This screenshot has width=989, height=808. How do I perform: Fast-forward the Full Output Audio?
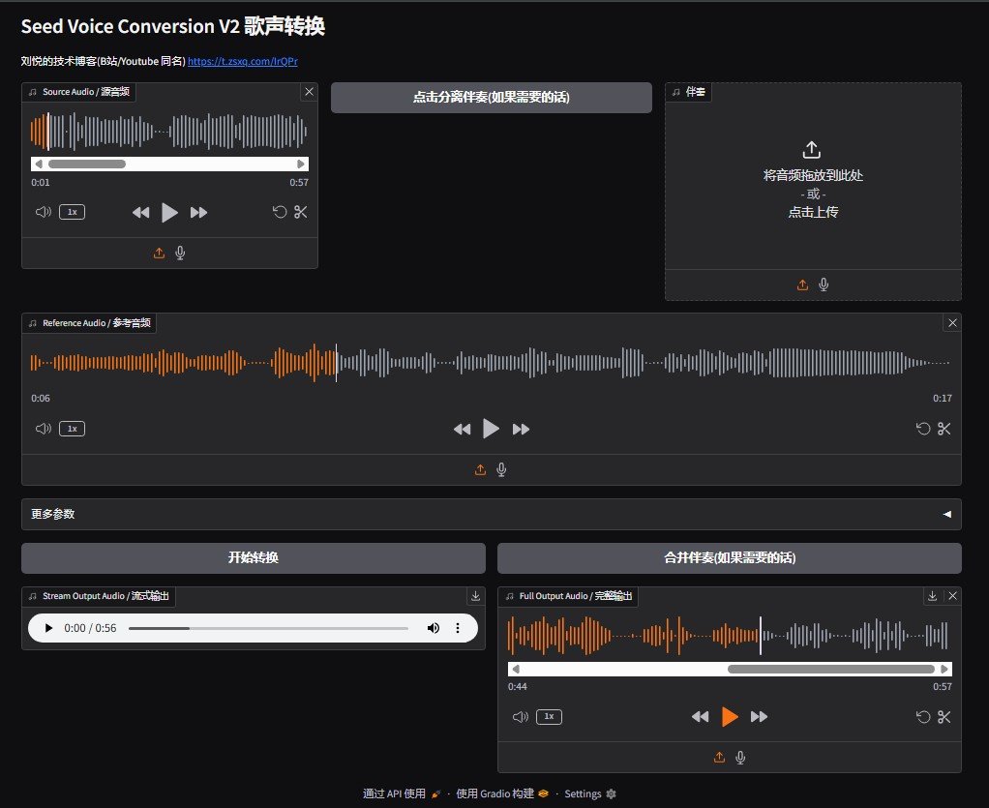point(760,716)
